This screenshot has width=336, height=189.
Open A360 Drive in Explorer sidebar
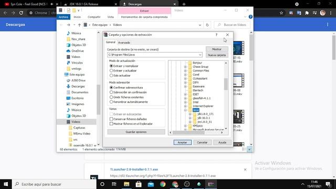78,80
